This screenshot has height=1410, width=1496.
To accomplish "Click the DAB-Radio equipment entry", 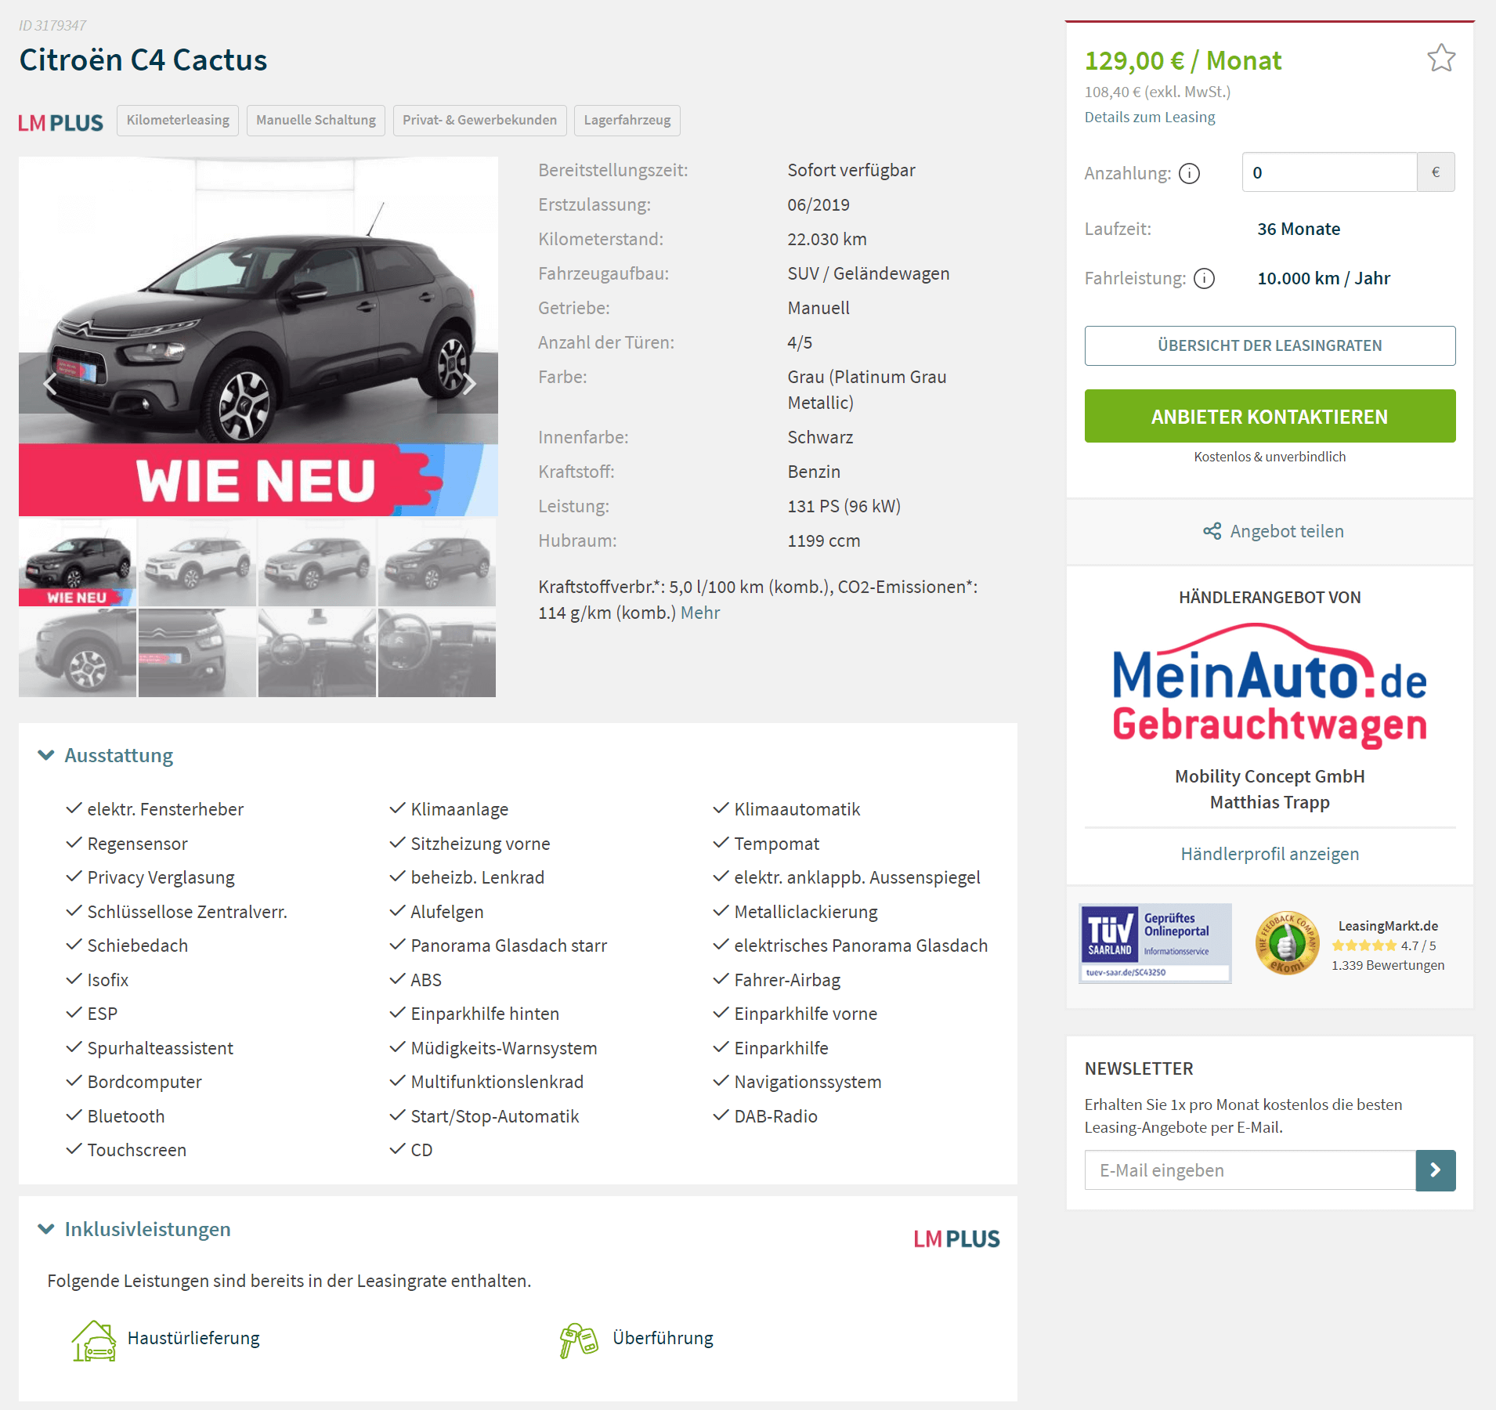I will coord(775,1116).
